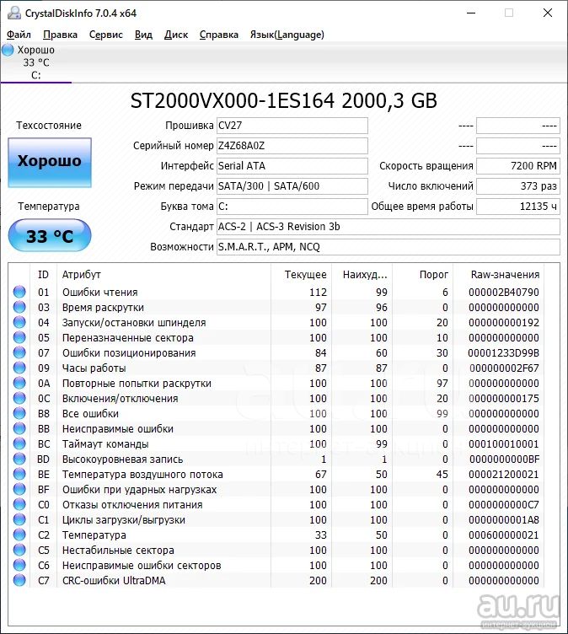
Task: Minimize the CrystalDiskInfo window
Action: pos(470,13)
